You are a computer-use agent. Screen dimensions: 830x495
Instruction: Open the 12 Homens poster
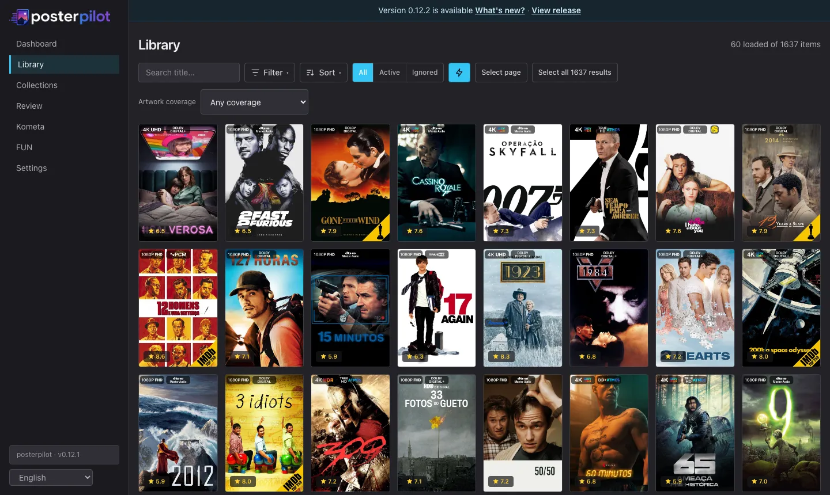(x=178, y=308)
